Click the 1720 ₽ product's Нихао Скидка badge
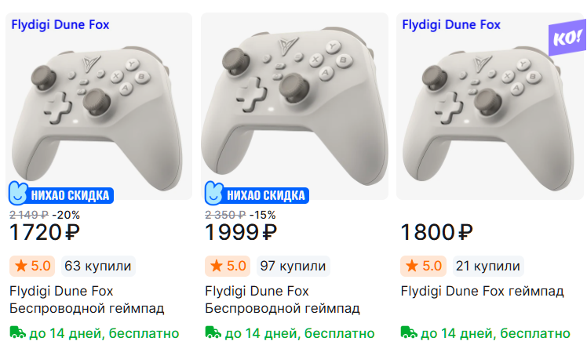The height and width of the screenshot is (352, 587). [60, 194]
